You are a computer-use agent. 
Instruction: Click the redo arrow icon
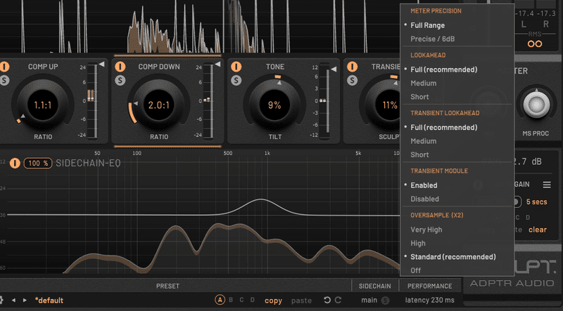click(339, 300)
